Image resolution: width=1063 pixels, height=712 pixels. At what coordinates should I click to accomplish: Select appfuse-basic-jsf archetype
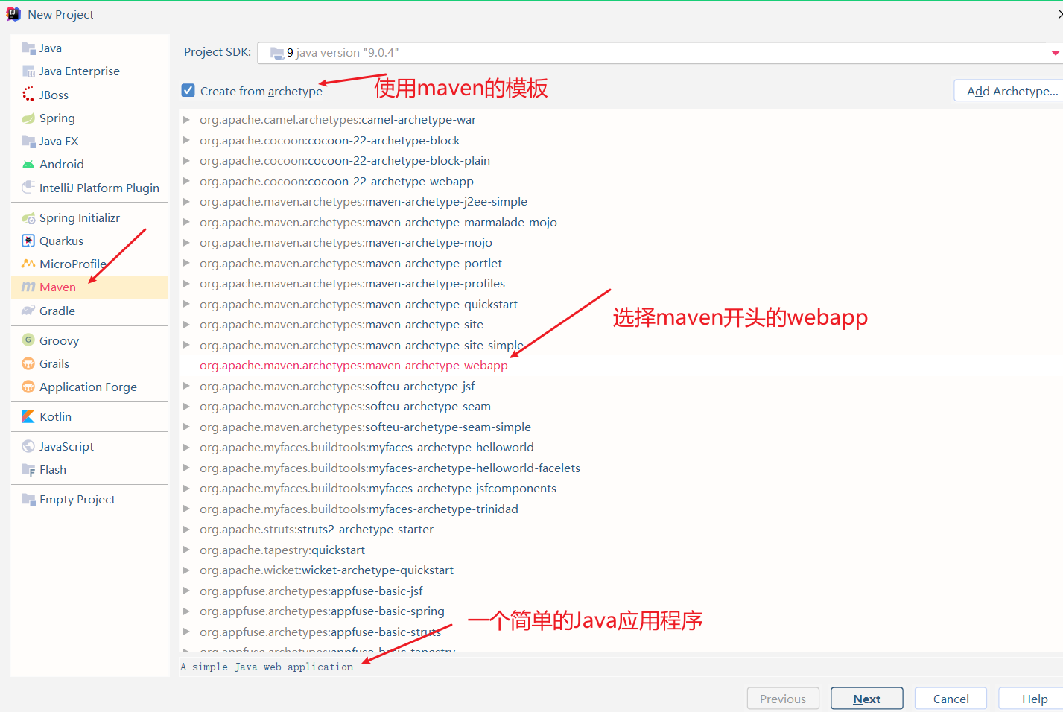pyautogui.click(x=311, y=591)
